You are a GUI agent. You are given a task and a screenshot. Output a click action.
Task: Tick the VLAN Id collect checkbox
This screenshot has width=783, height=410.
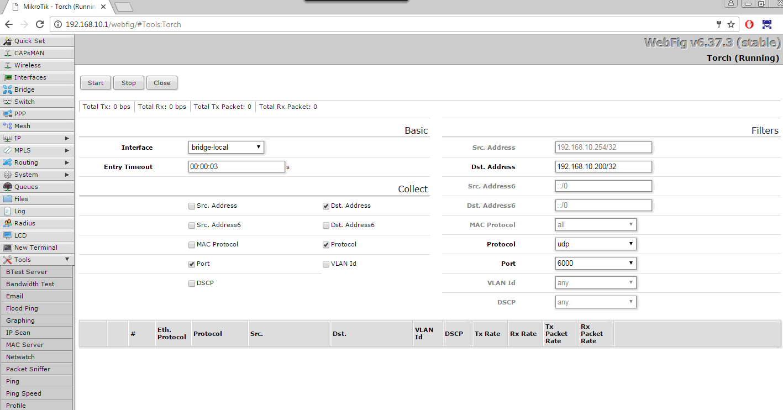[x=326, y=264]
